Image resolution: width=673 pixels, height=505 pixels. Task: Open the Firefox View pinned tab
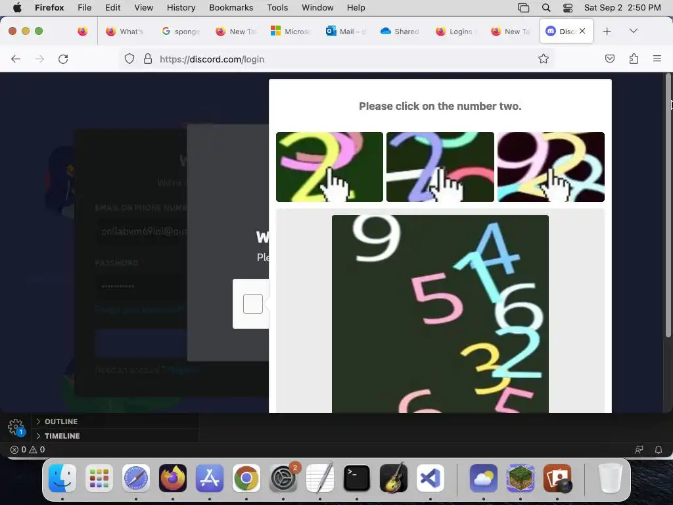83,32
